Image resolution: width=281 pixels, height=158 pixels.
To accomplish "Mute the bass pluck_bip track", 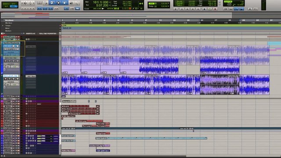I will [x=18, y=79].
